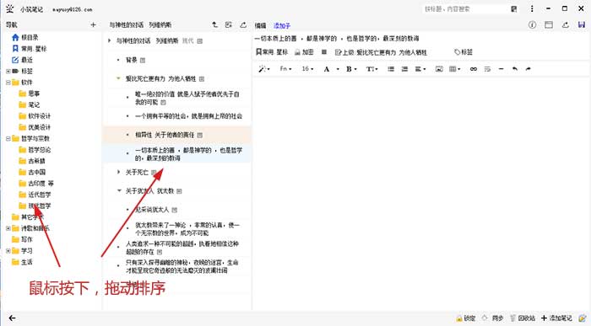Open the 最近 recent entry
This screenshot has width=591, height=326.
pos(22,60)
